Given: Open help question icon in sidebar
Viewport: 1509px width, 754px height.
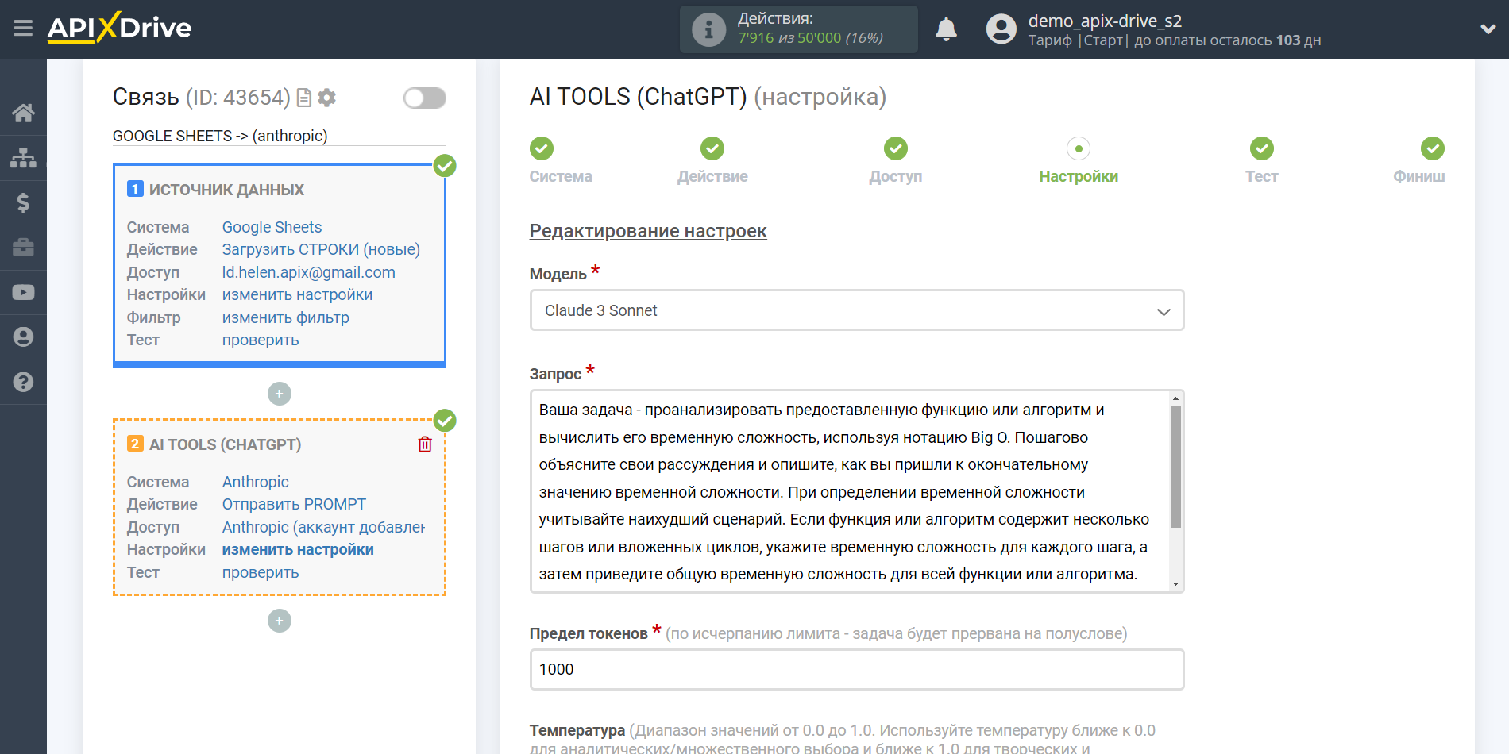Looking at the screenshot, I should click(23, 382).
